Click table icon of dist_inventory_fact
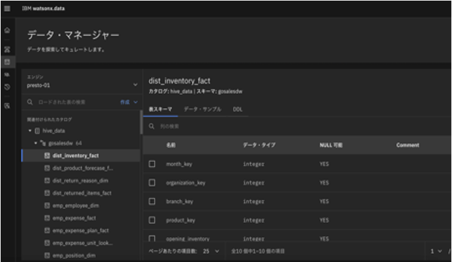The image size is (452, 262). coord(47,156)
